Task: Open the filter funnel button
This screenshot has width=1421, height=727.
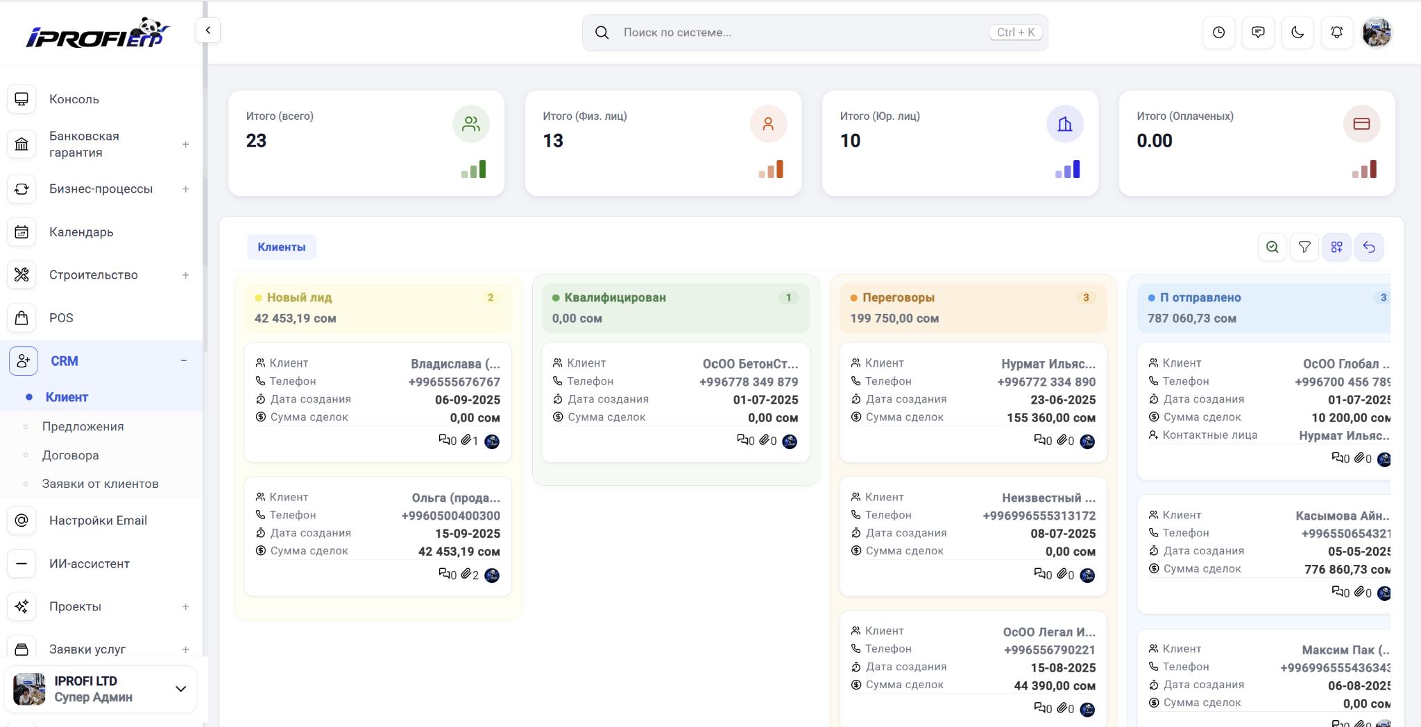Action: coord(1304,247)
